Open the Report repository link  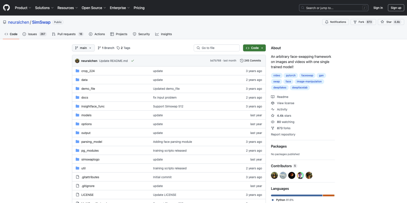click(283, 134)
